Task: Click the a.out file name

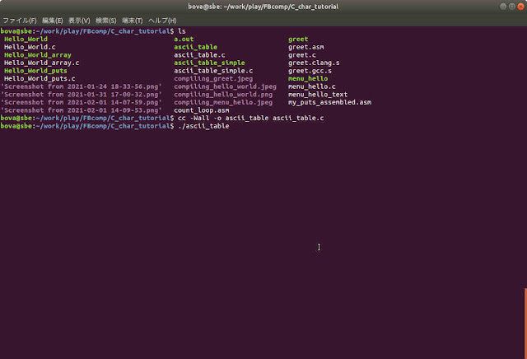Action: point(184,39)
